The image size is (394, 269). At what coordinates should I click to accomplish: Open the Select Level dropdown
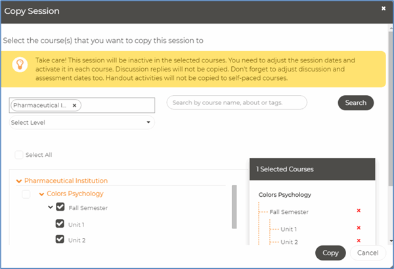(82, 123)
